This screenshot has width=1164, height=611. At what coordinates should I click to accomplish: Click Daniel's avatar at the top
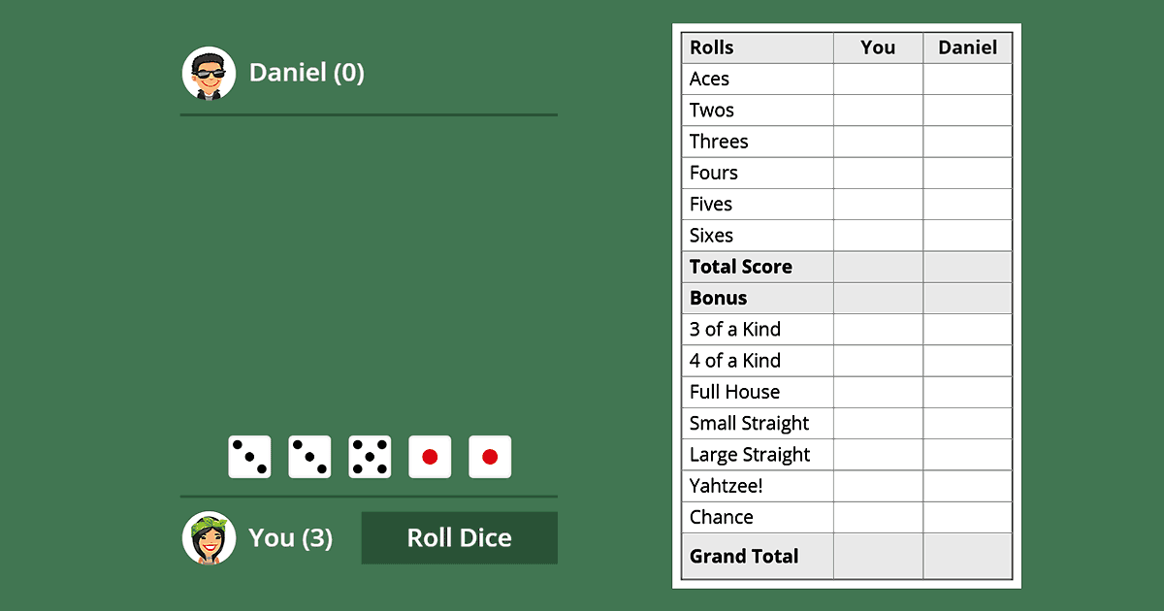click(x=209, y=72)
